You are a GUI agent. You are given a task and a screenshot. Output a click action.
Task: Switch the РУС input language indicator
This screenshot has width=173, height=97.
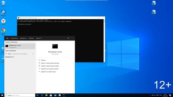tap(161, 95)
